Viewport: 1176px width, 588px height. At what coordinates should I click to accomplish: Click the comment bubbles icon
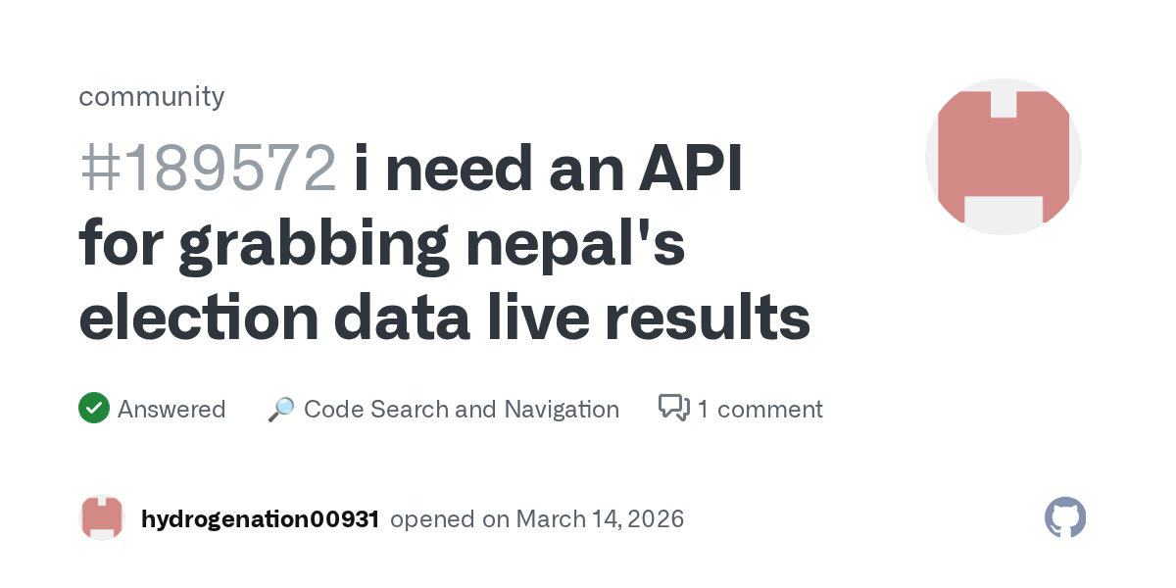point(674,408)
